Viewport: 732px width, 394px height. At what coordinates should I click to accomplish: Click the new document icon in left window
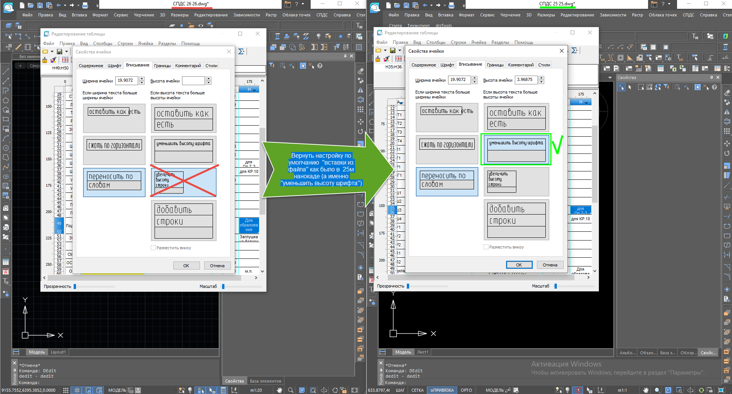click(x=22, y=5)
